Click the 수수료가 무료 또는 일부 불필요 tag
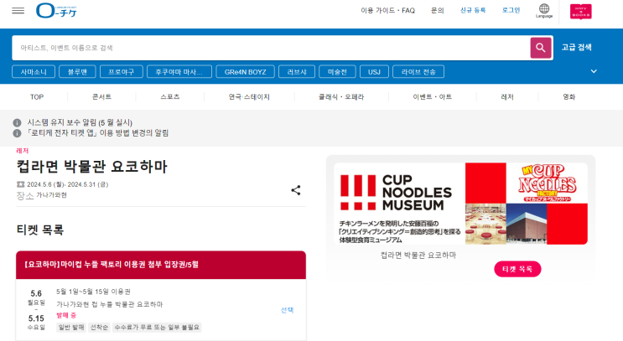623x341 pixels. [x=157, y=328]
